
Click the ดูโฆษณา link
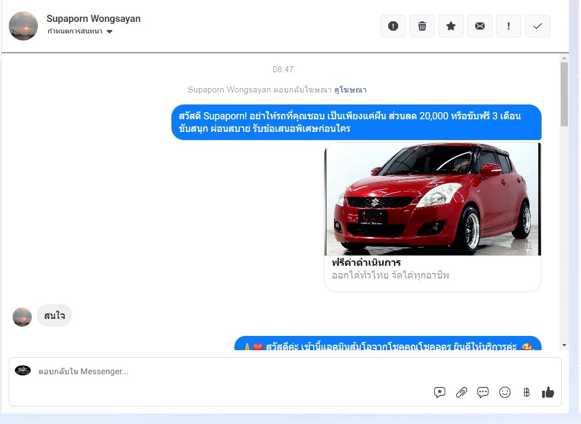pyautogui.click(x=350, y=90)
